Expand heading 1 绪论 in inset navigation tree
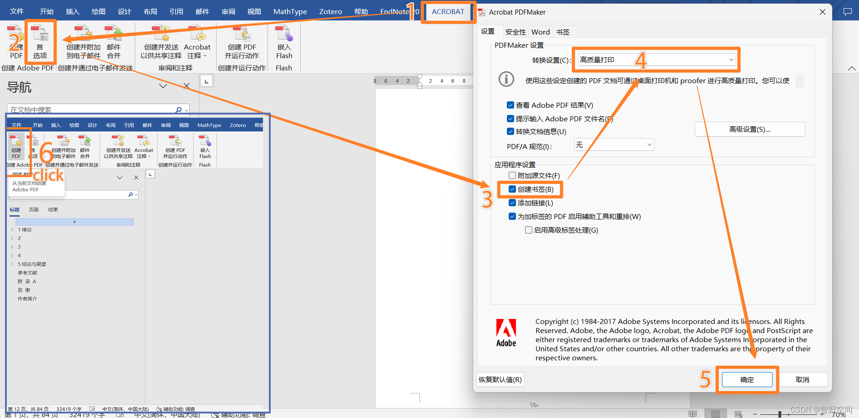 click(12, 229)
